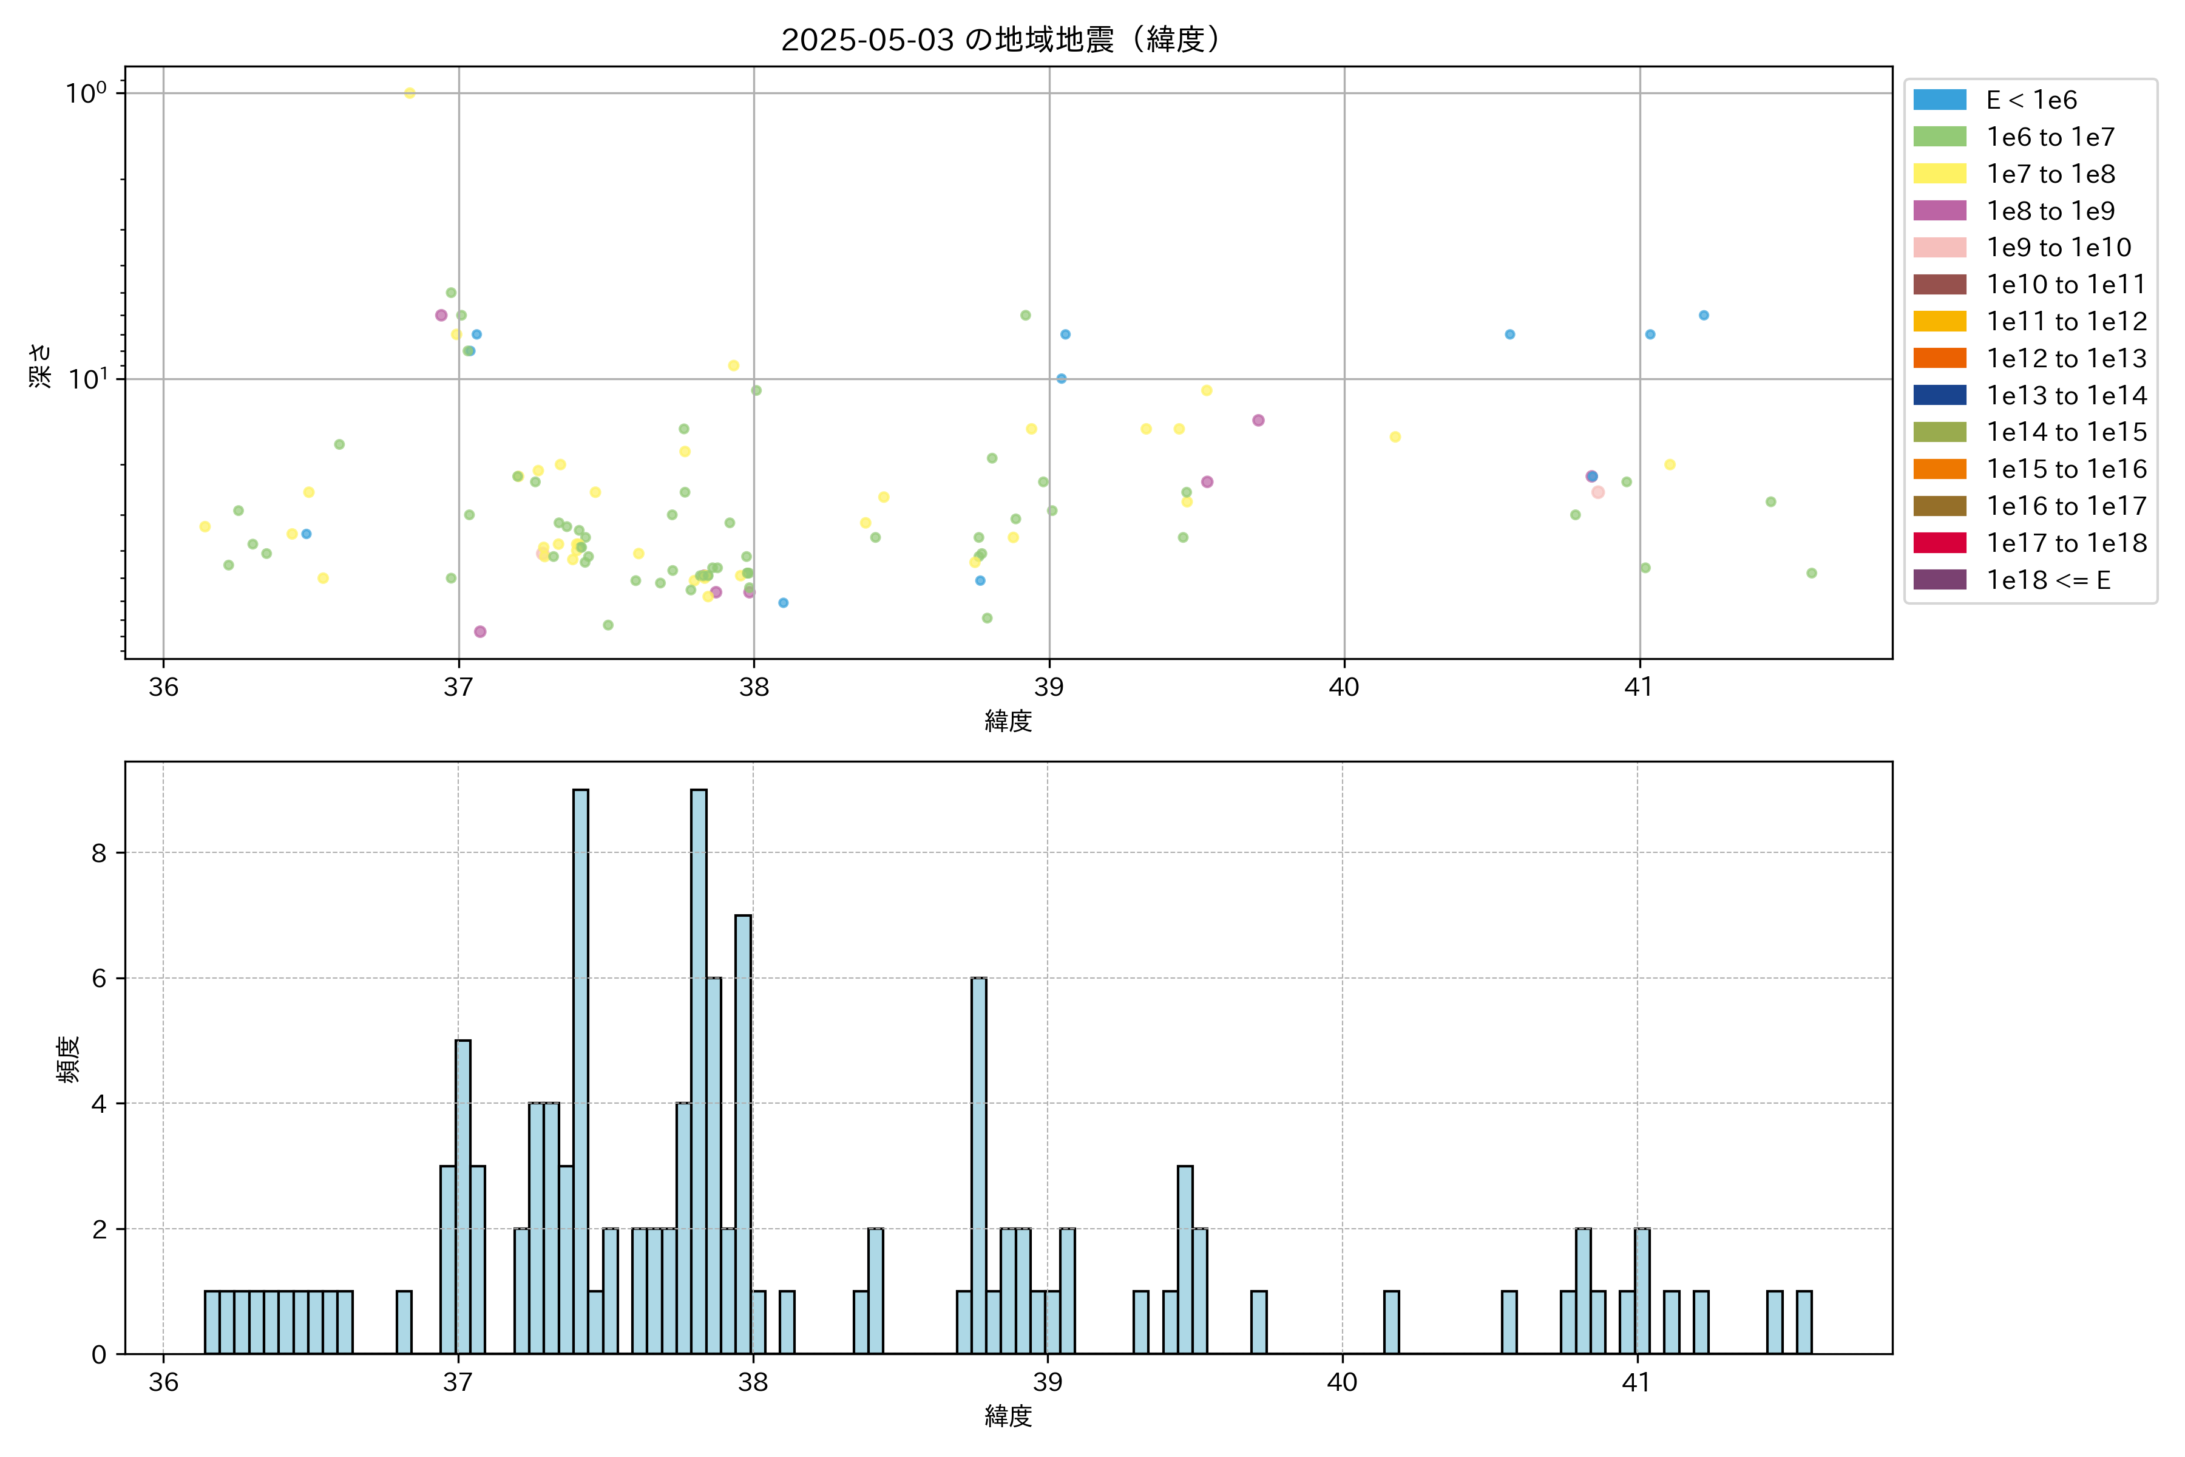Click the histogram bar of height 7
The height and width of the screenshot is (1457, 2185).
tap(743, 1133)
